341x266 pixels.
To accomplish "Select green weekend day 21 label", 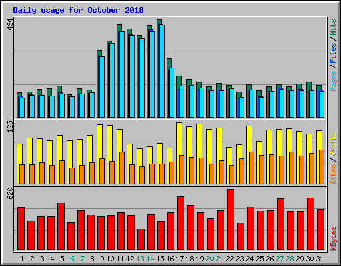I will [x=220, y=259].
